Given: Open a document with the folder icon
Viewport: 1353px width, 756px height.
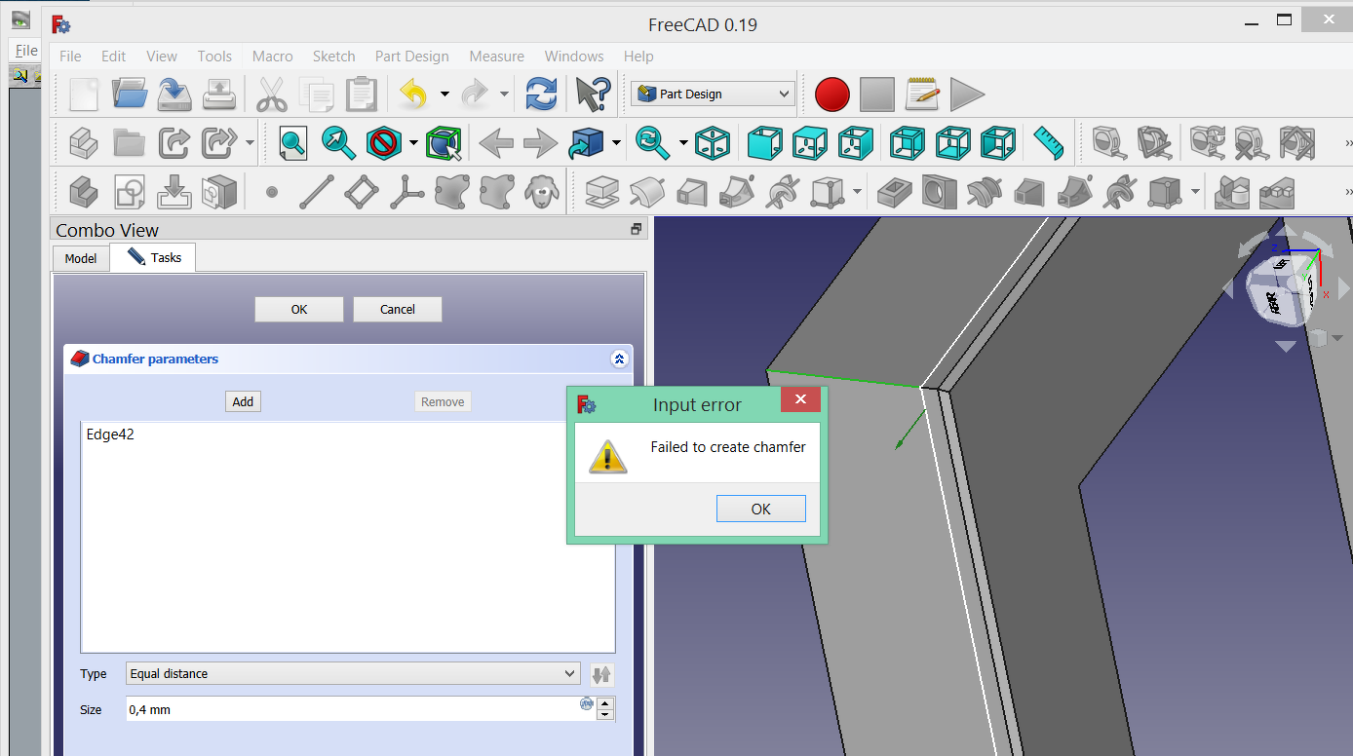Looking at the screenshot, I should pyautogui.click(x=129, y=94).
